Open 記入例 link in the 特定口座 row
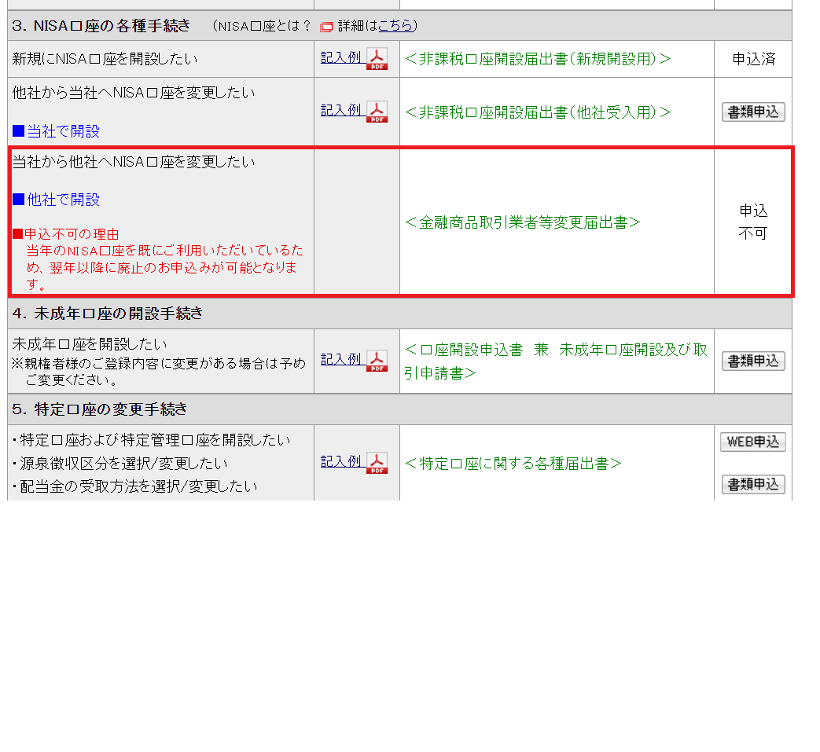Screen dimensions: 820x752 [340, 461]
